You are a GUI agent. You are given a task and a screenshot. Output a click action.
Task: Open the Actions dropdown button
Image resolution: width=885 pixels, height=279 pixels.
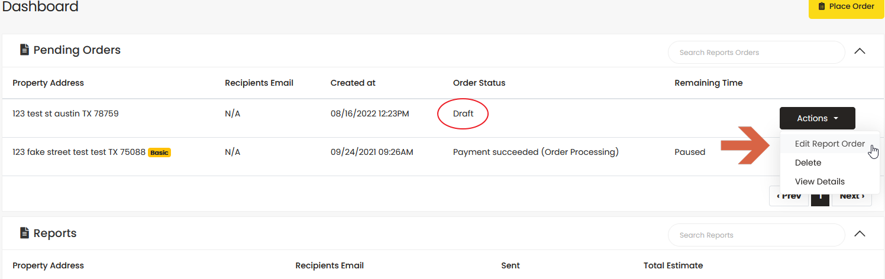[817, 118]
